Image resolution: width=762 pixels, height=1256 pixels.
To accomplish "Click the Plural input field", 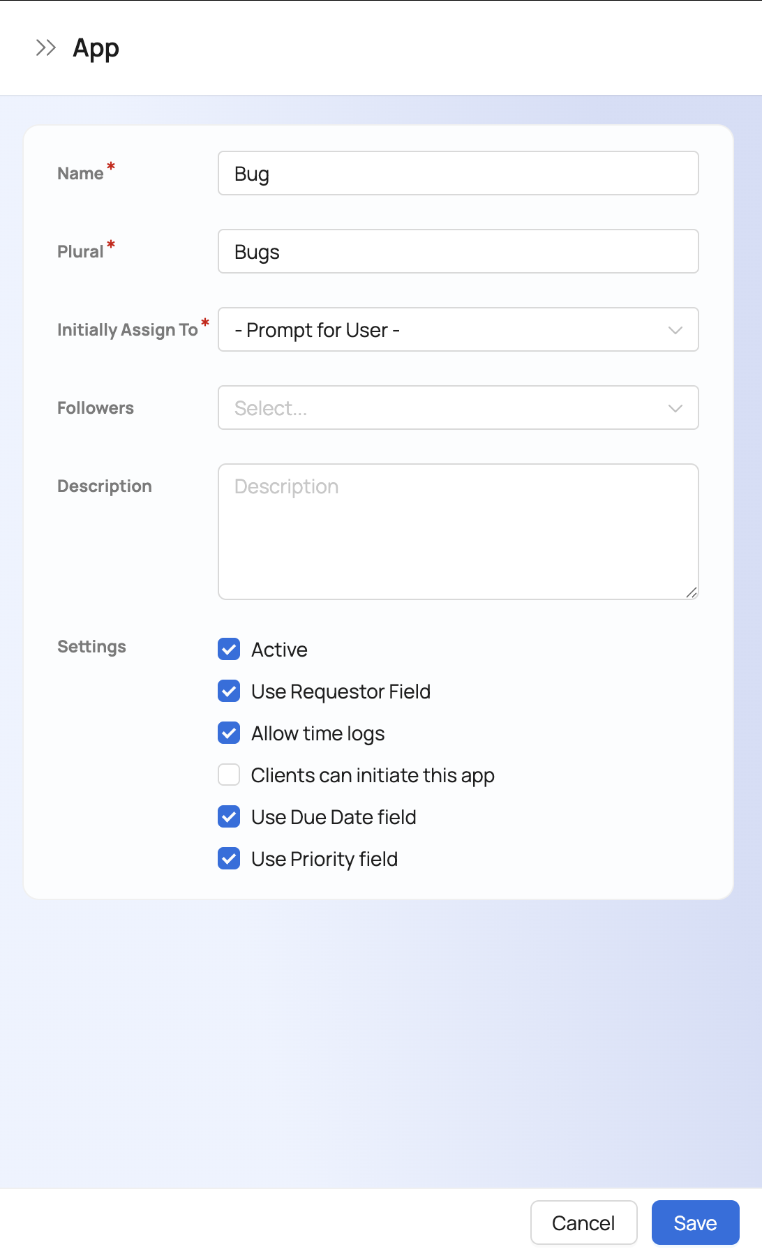I will tap(458, 252).
